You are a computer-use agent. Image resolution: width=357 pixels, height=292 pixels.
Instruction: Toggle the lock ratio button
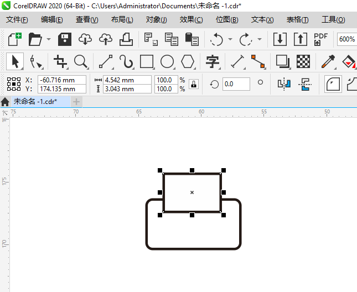click(194, 84)
